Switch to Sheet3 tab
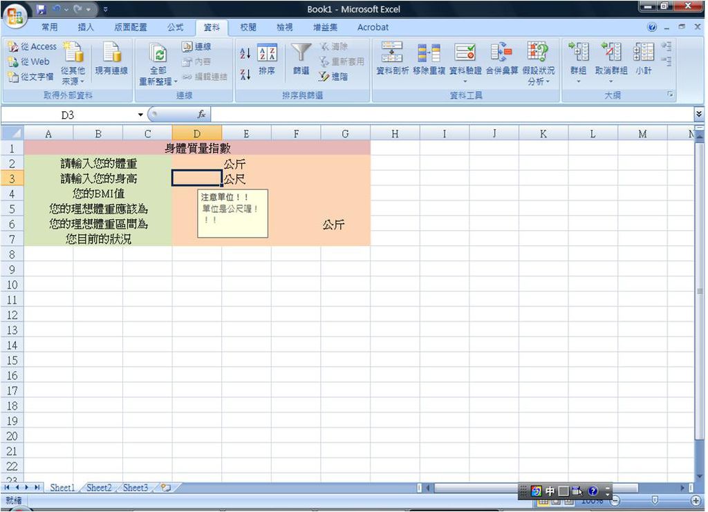This screenshot has width=708, height=512. pyautogui.click(x=136, y=488)
